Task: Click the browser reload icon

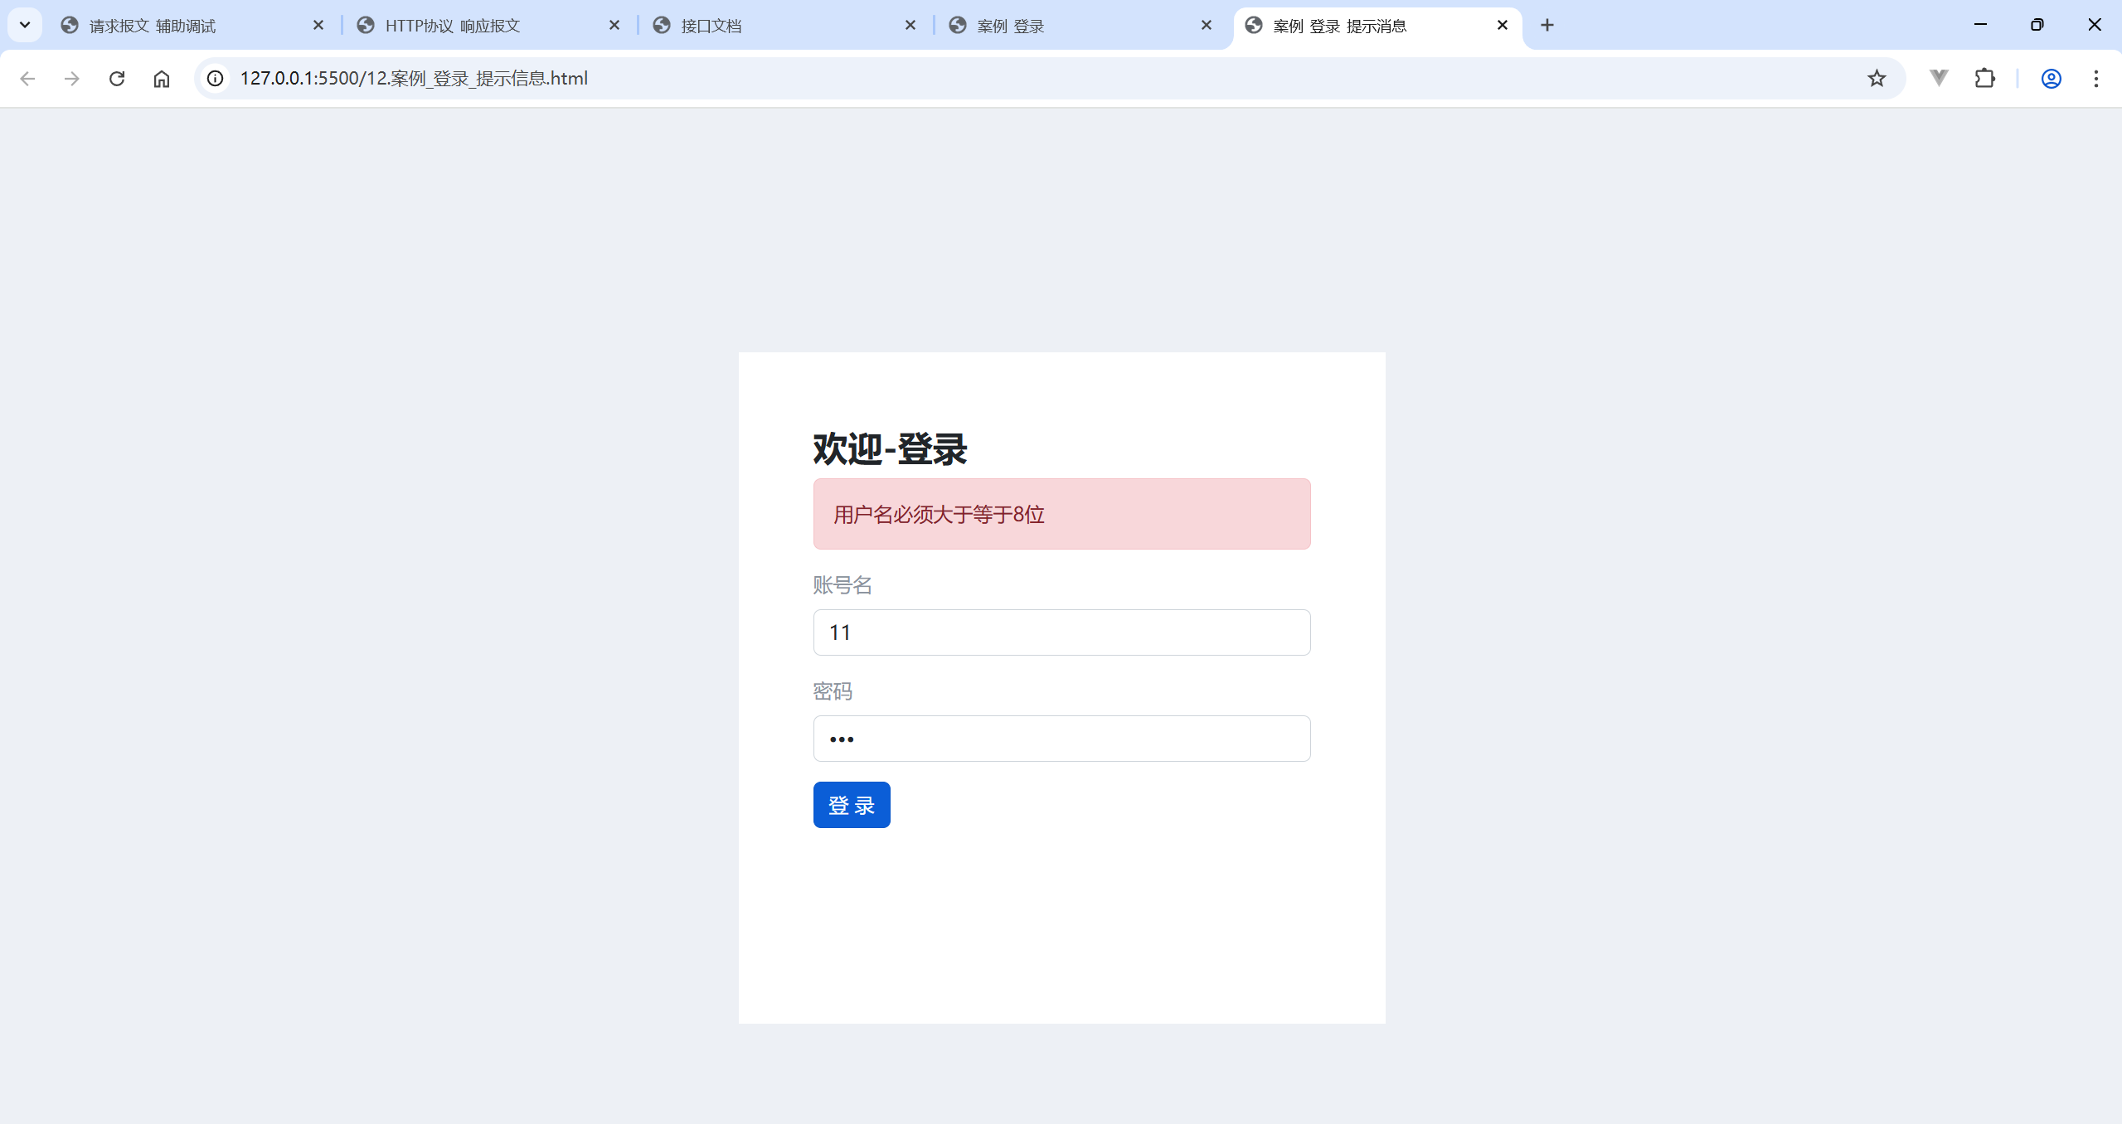Action: (x=117, y=78)
